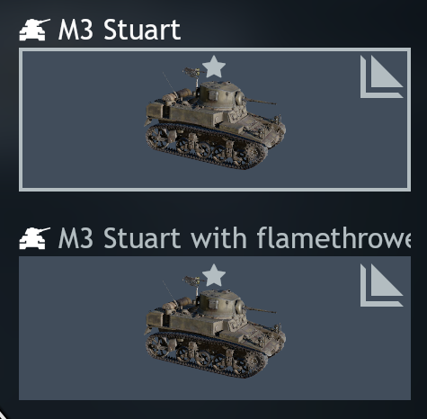Screen dimensions: 427x419
Task: Click the star icon on the M3 Stuart card
Action: [x=214, y=67]
